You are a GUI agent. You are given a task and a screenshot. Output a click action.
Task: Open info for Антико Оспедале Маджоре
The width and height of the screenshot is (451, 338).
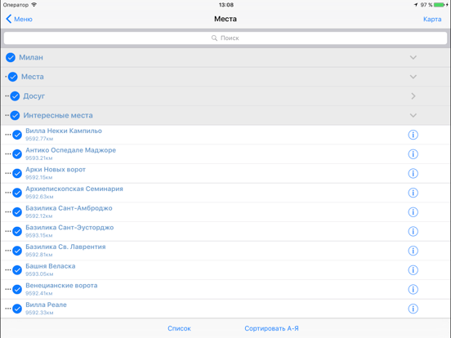coord(413,154)
